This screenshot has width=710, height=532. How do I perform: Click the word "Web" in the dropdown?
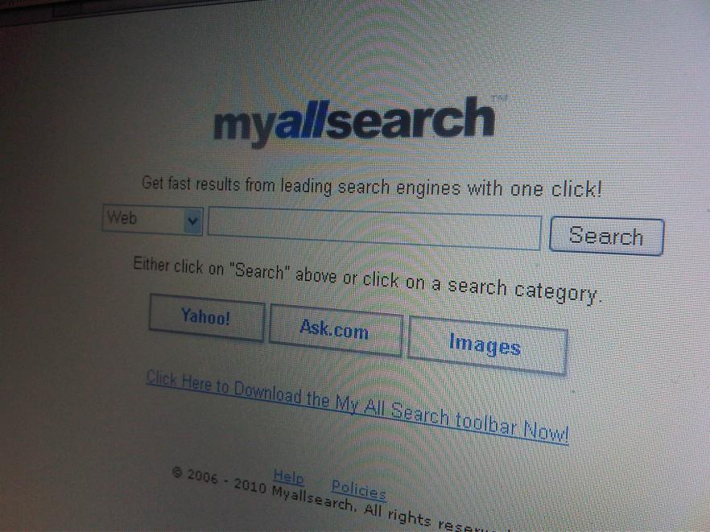[122, 218]
